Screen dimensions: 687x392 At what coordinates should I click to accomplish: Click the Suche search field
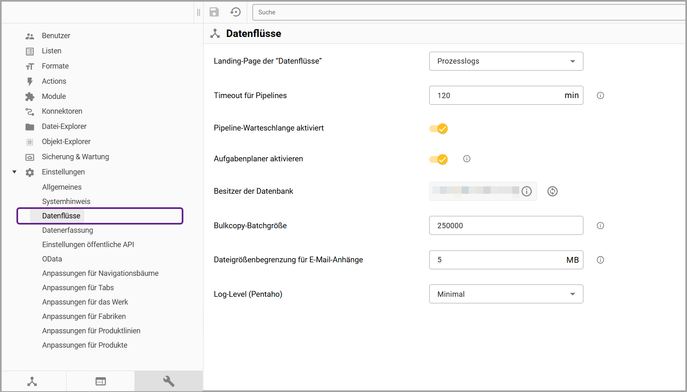[469, 12]
